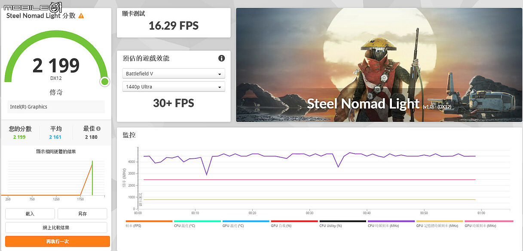Click the 監控 panel heading
This screenshot has height=251, width=523.
click(129, 135)
